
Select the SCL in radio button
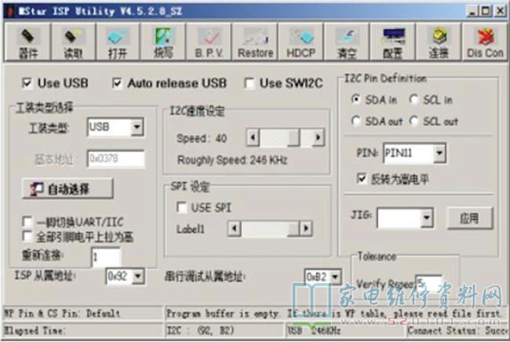click(x=413, y=100)
